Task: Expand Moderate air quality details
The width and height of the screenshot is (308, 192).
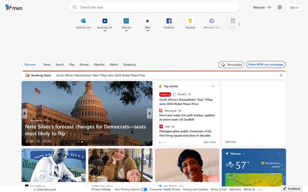Action: tap(272, 165)
